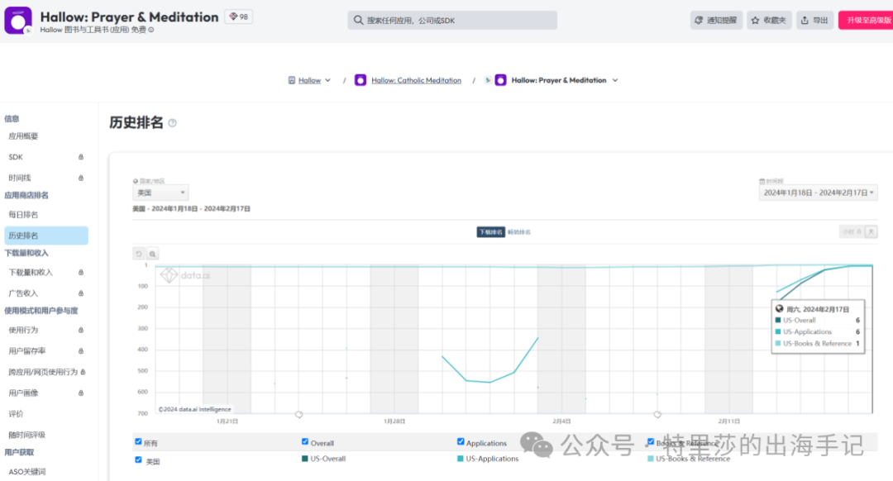
Task: Click the 导出 button
Action: click(x=815, y=21)
